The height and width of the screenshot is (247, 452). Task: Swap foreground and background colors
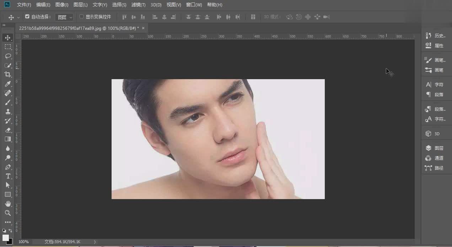coord(11,230)
